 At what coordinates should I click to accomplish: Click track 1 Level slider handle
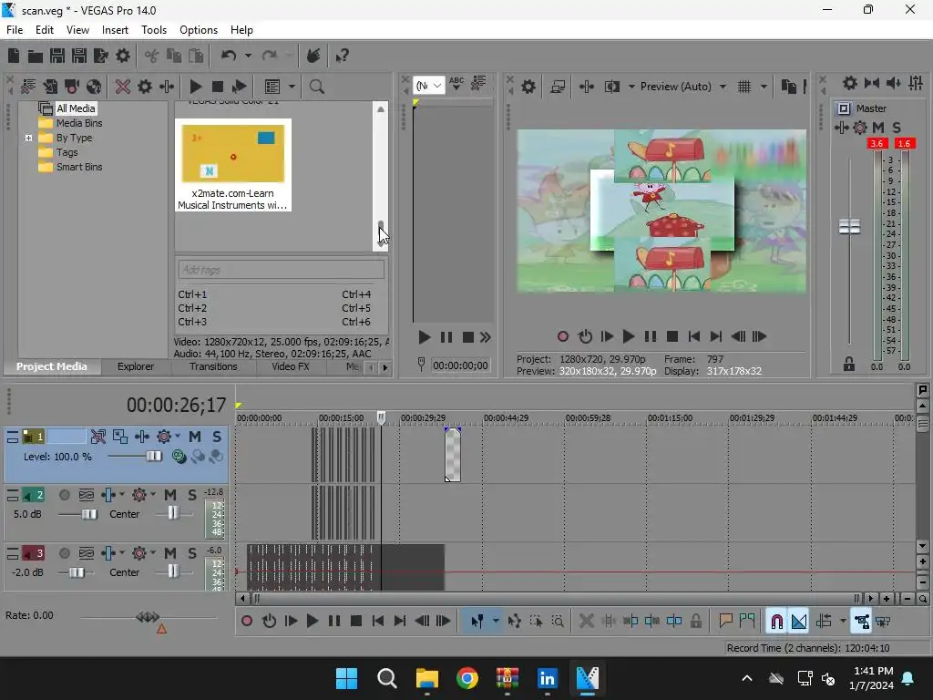pyautogui.click(x=153, y=457)
